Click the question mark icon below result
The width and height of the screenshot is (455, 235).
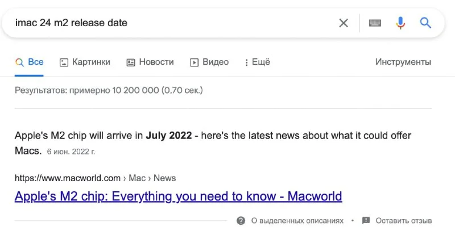pyautogui.click(x=241, y=220)
